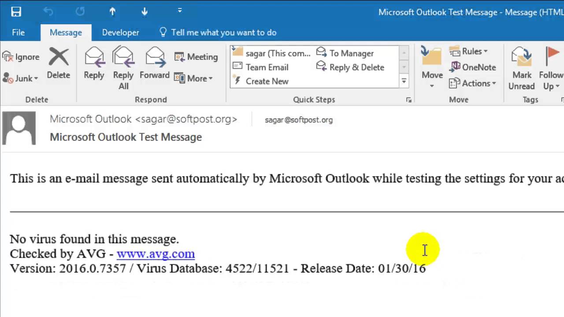Go to the next item using down arrow
The width and height of the screenshot is (564, 317).
click(x=145, y=12)
